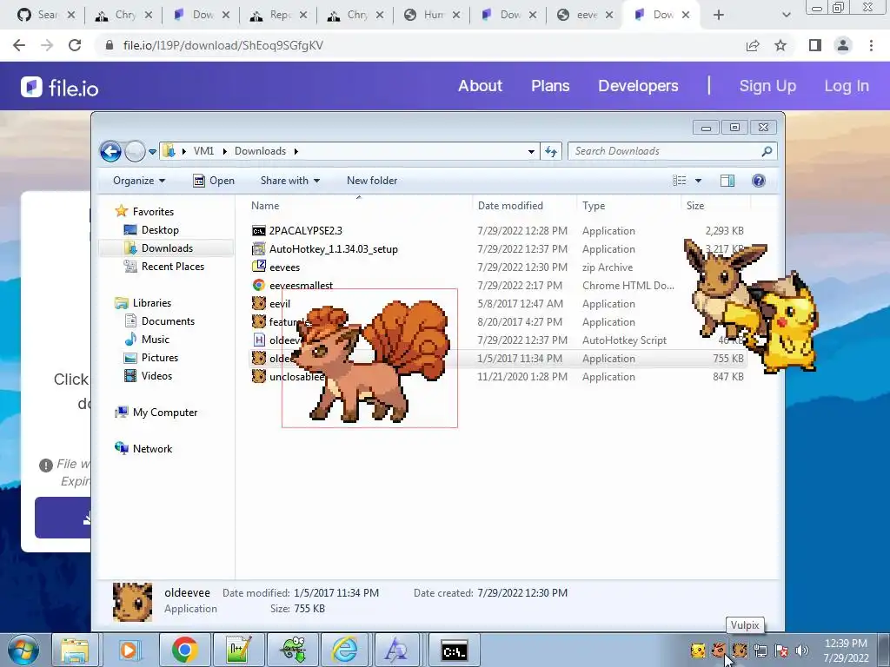Viewport: 890px width, 667px height.
Task: Open Chrome side panel icon
Action: (815, 45)
